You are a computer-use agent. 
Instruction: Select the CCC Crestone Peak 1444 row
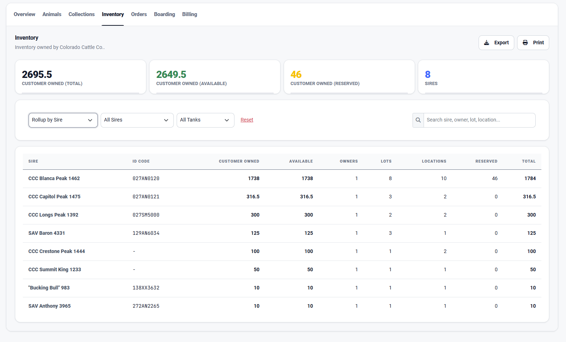tap(282, 251)
